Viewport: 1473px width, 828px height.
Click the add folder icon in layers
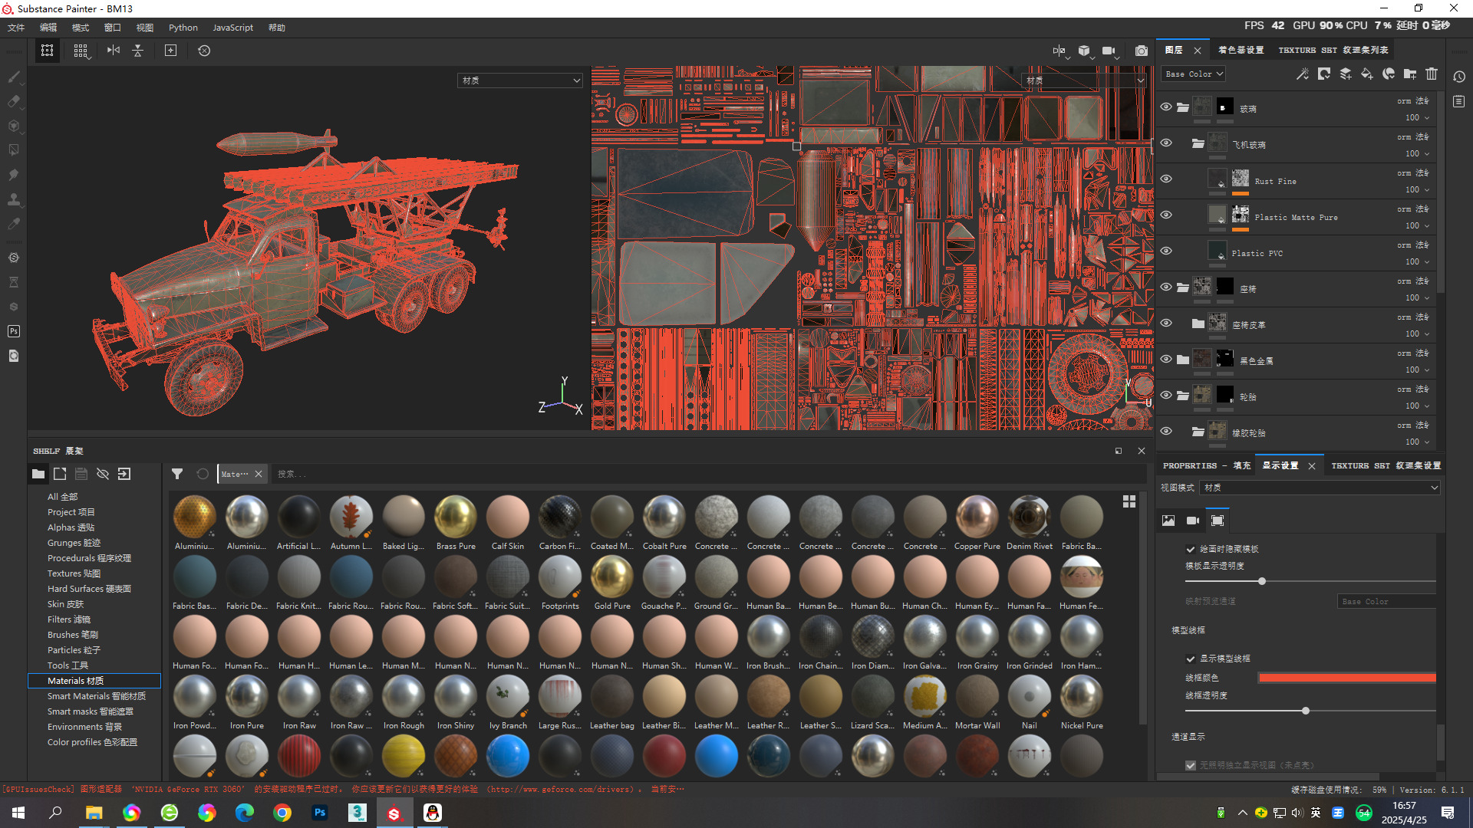tap(1410, 74)
